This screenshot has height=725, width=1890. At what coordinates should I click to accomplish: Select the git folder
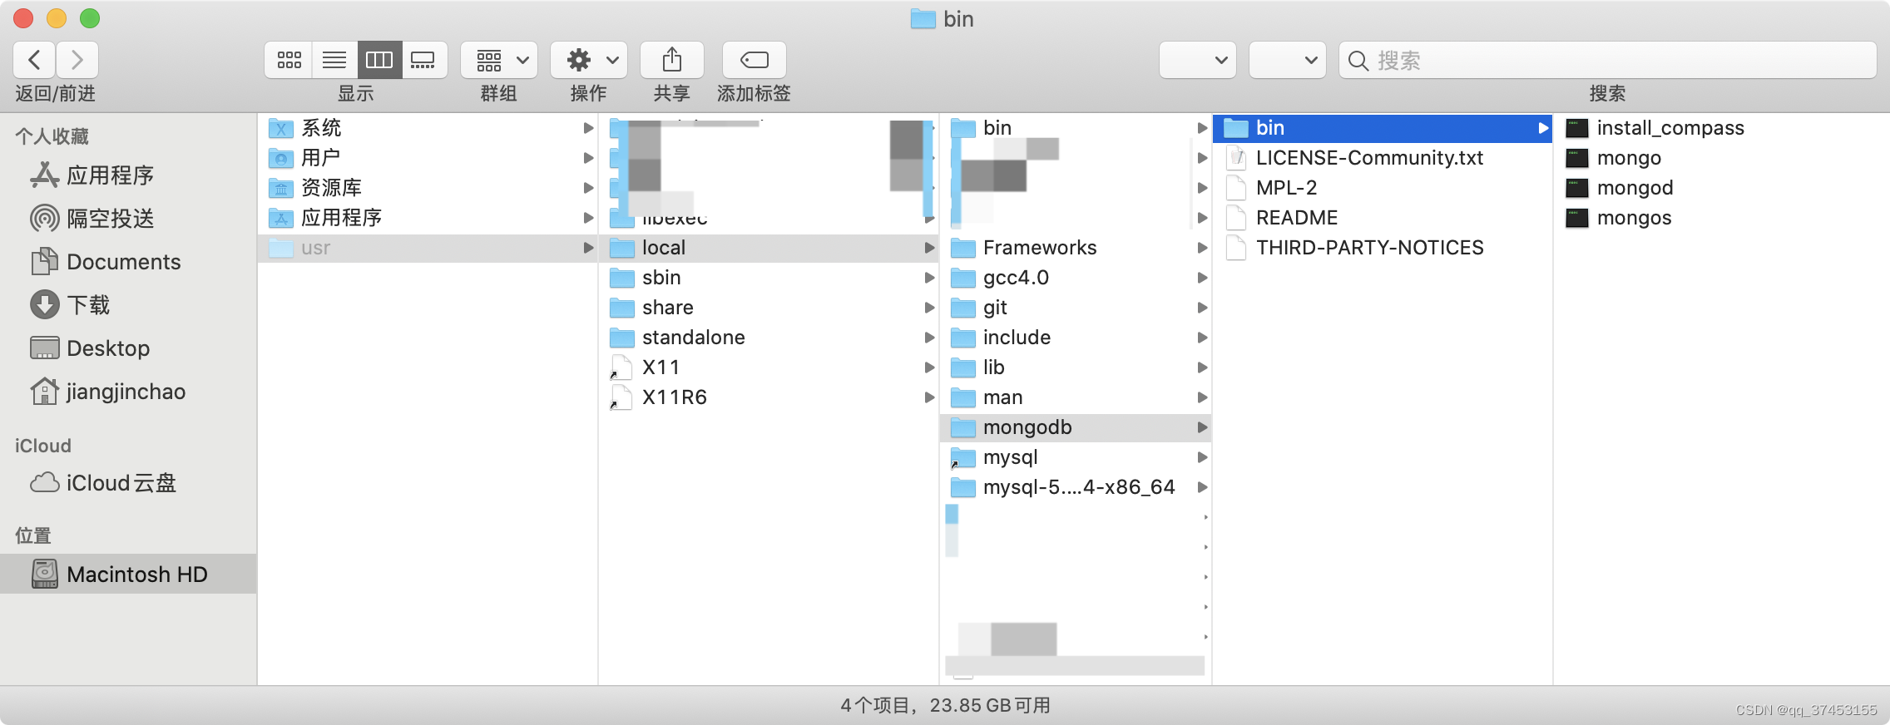(1076, 308)
